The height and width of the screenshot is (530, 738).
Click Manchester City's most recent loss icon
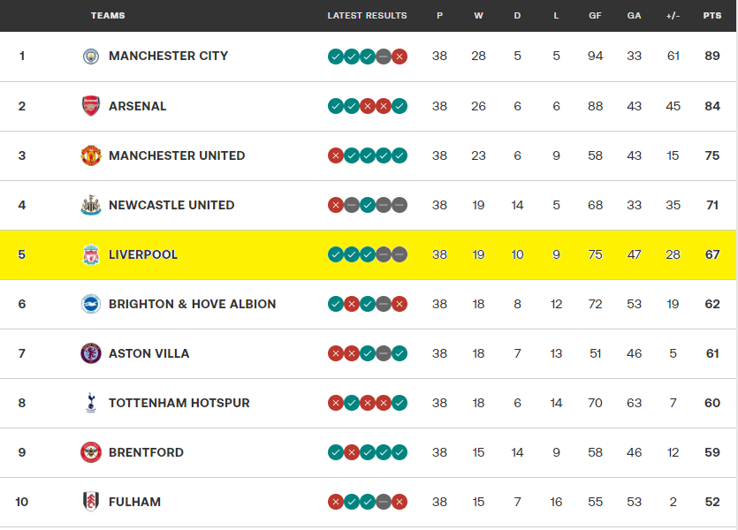(399, 57)
